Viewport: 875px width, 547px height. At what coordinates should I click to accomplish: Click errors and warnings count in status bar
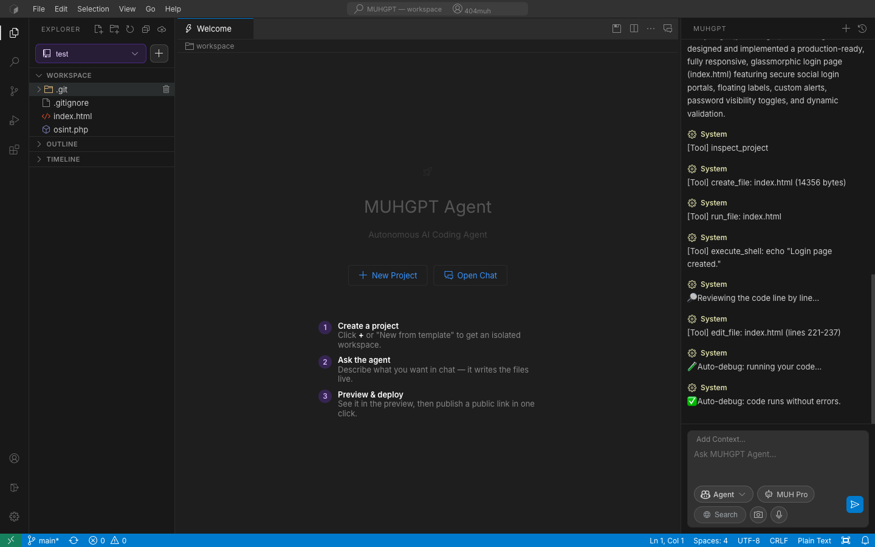click(x=108, y=540)
